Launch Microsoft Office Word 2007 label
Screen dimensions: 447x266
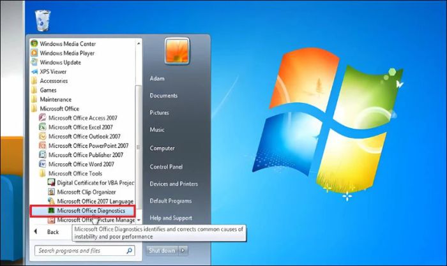coord(81,164)
